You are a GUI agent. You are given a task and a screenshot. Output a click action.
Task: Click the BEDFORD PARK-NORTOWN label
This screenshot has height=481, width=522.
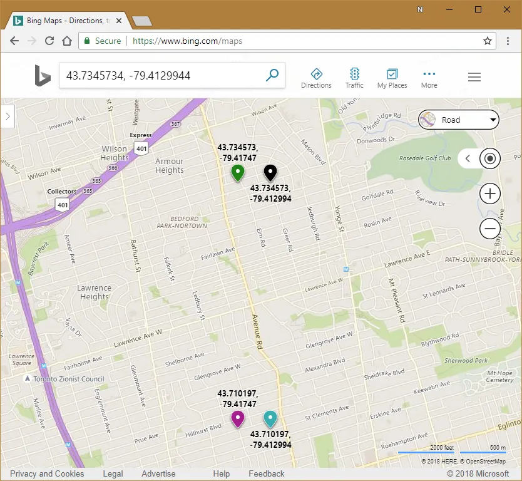tap(182, 222)
